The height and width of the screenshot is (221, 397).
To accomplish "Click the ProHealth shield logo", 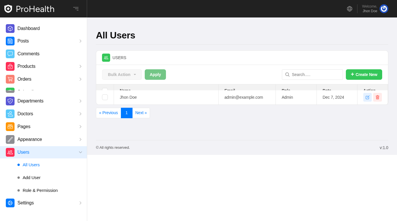I will tap(8, 9).
